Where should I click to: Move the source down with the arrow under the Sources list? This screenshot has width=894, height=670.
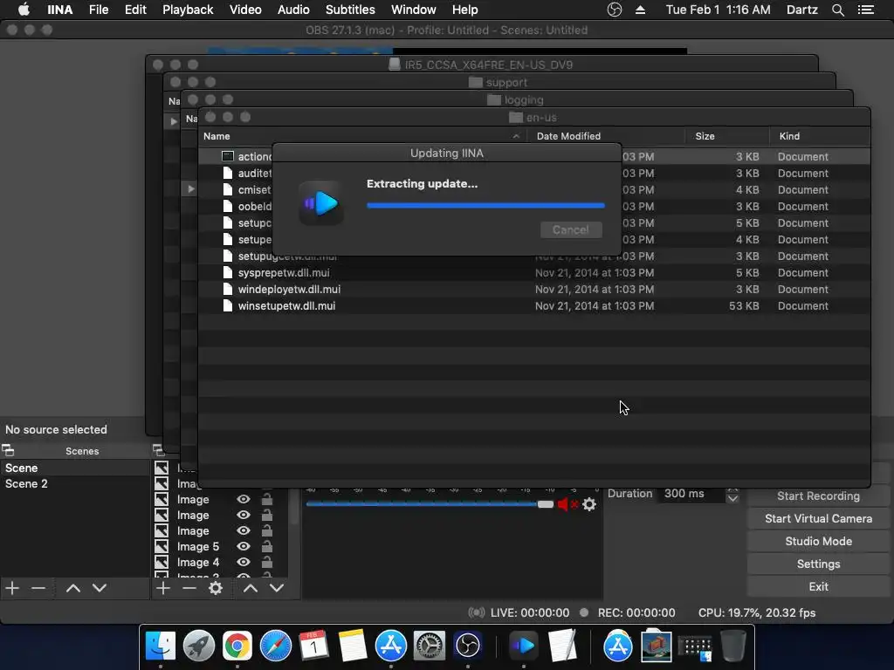(277, 588)
